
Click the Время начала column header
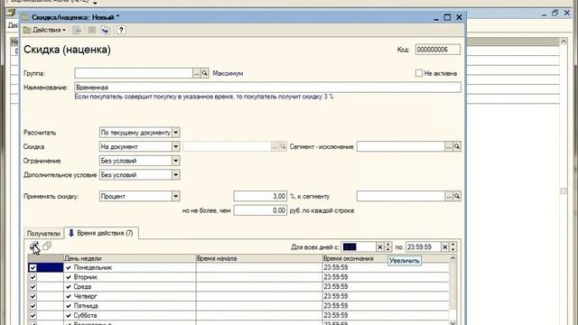(259, 258)
